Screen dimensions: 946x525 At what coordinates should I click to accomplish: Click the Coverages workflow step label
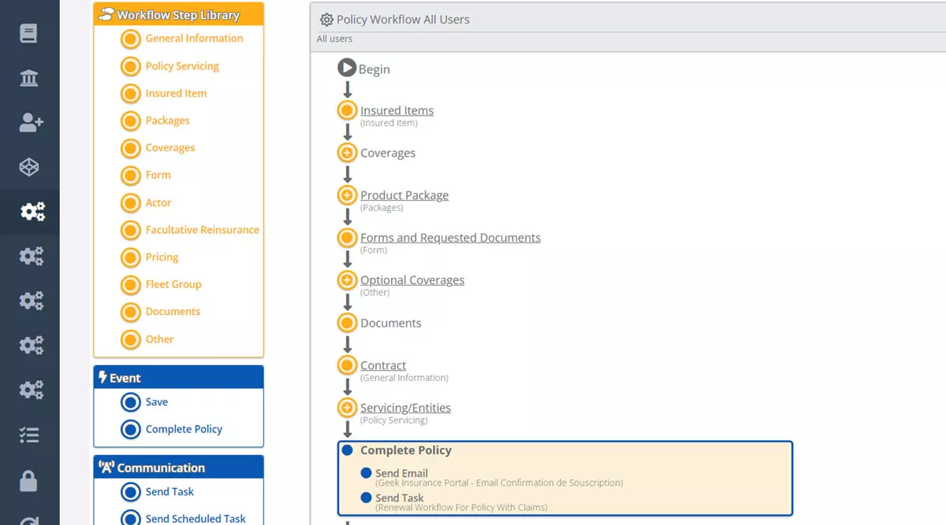(x=388, y=153)
